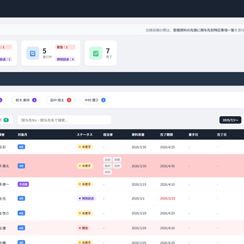The height and width of the screenshot is (244, 244).
Task: Open the 2025/7/1〜 date range button
Action: [230, 120]
